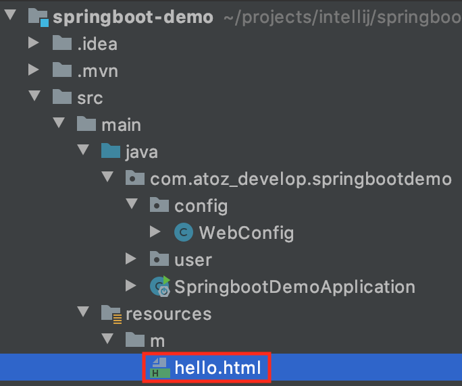Select the user package label

coord(193,260)
